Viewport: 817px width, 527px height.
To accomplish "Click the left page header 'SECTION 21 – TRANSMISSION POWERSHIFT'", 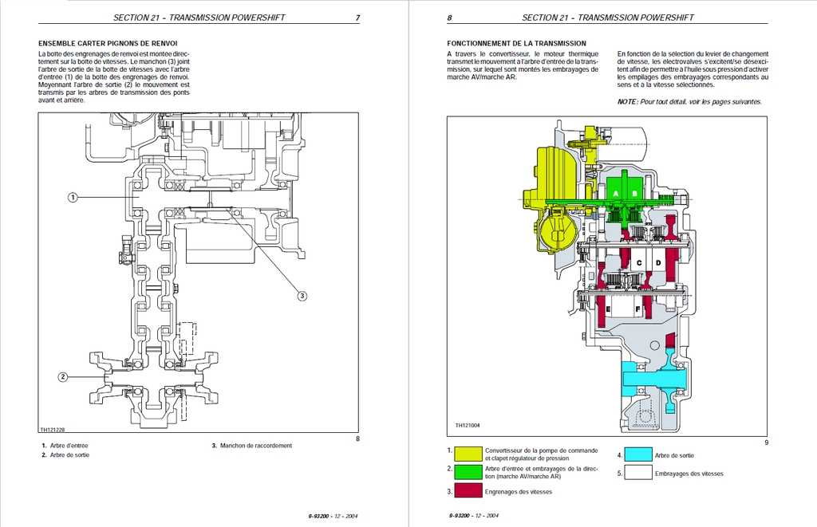I will pos(199,18).
